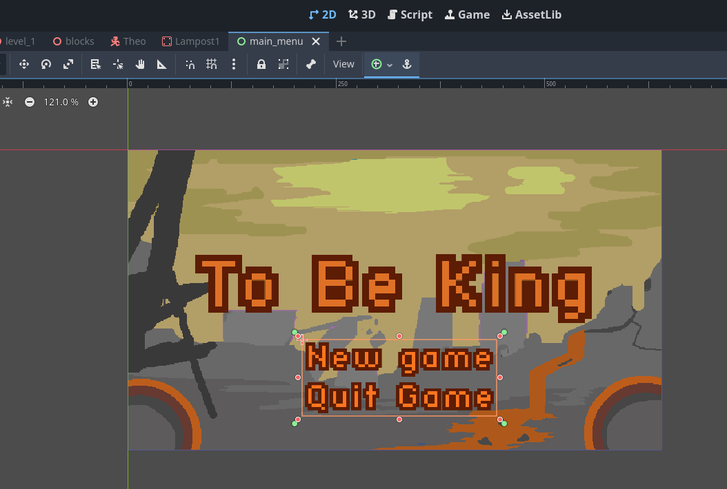727x489 pixels.
Task: Toggle grid snapping
Action: (x=212, y=64)
